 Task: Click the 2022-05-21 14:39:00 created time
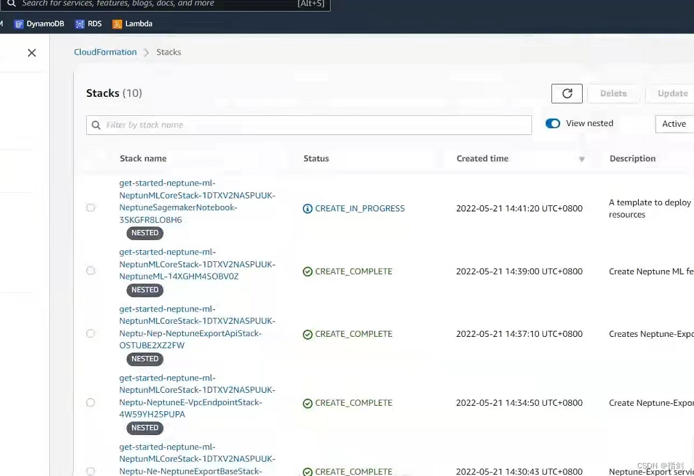point(519,271)
